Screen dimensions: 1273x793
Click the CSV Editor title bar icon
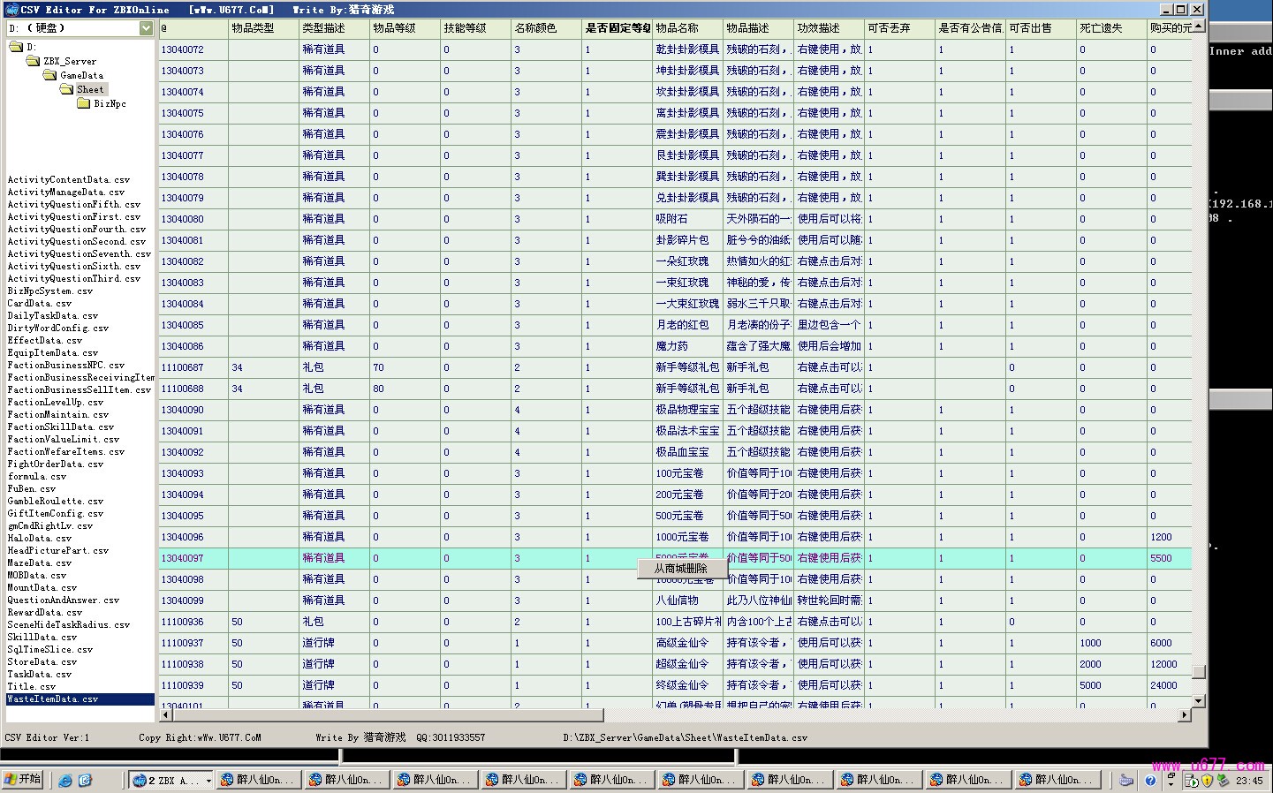click(10, 10)
